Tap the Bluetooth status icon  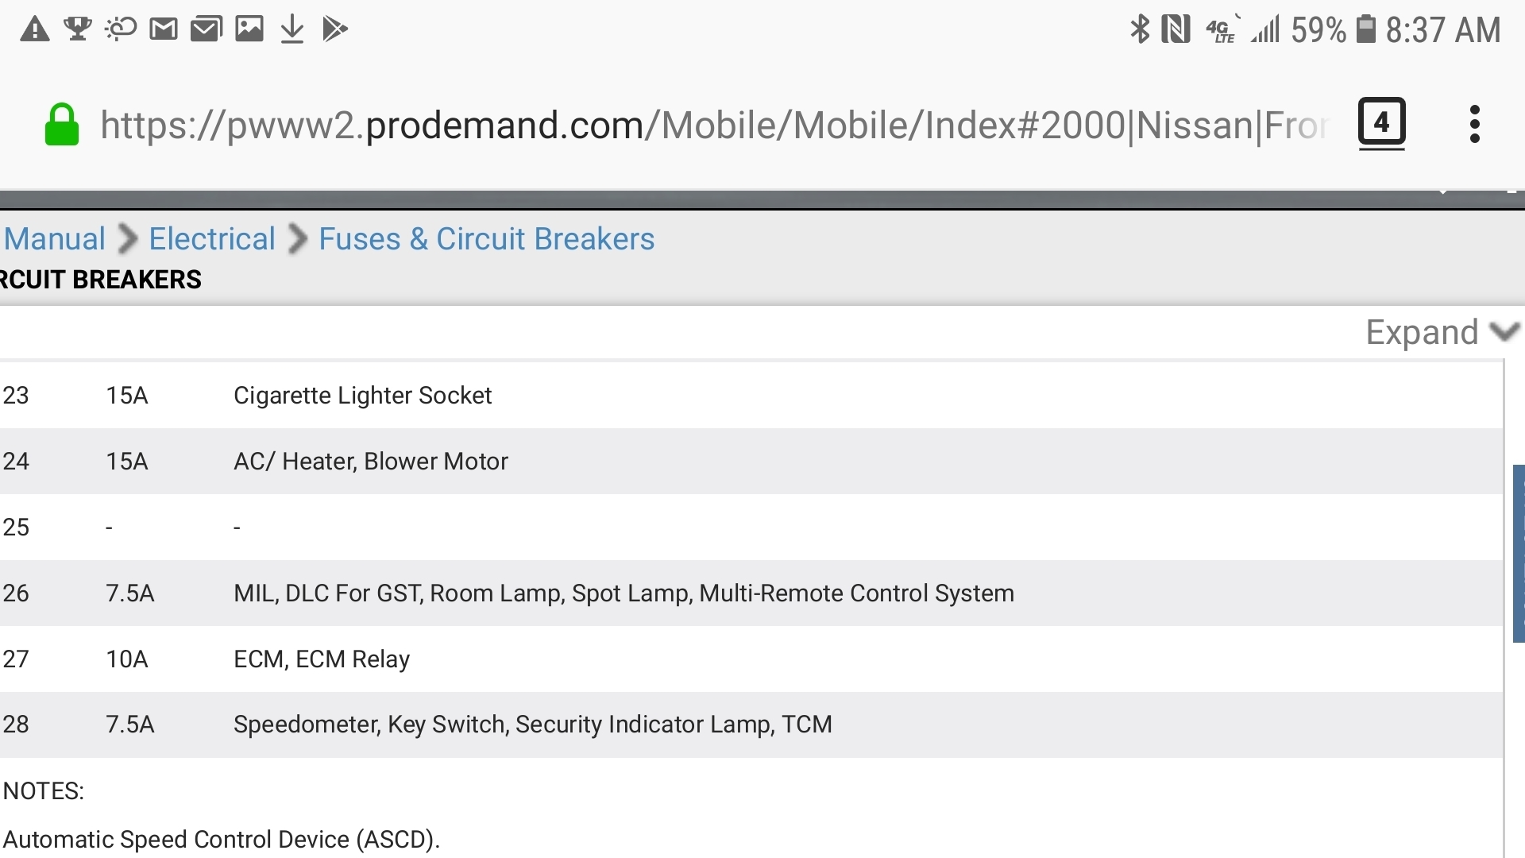coord(1140,30)
